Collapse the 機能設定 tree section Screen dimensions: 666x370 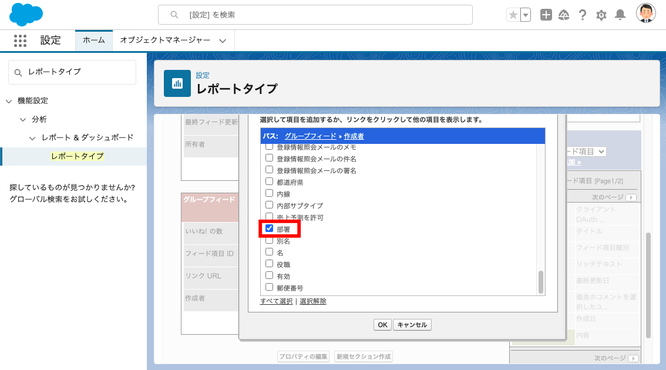pyautogui.click(x=9, y=101)
